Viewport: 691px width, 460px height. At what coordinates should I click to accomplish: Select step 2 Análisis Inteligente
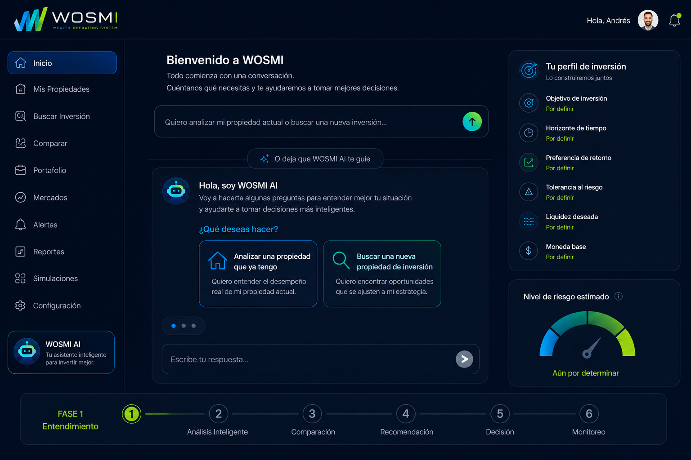[219, 414]
